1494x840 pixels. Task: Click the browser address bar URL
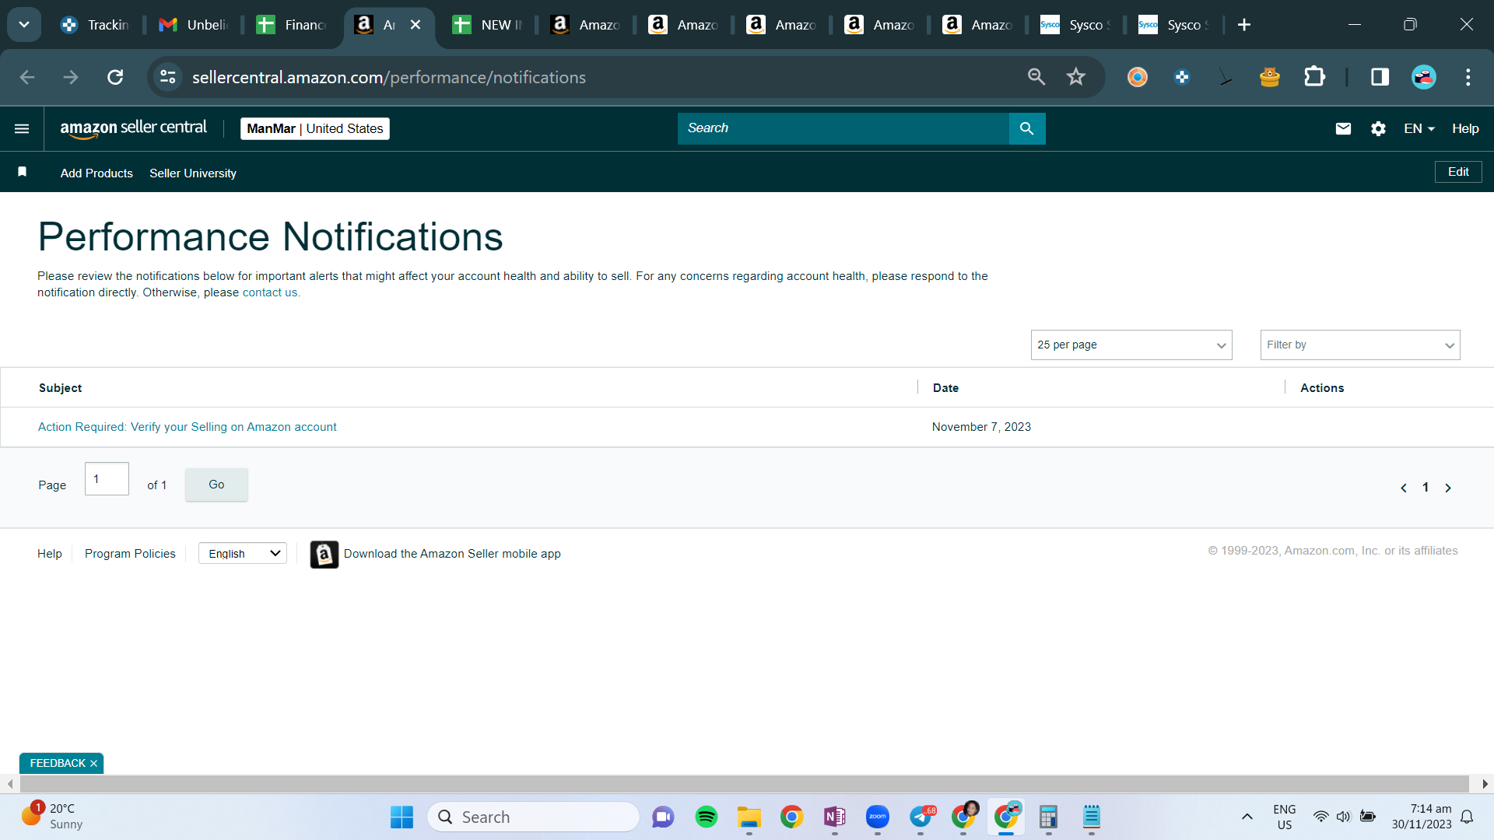pos(389,77)
